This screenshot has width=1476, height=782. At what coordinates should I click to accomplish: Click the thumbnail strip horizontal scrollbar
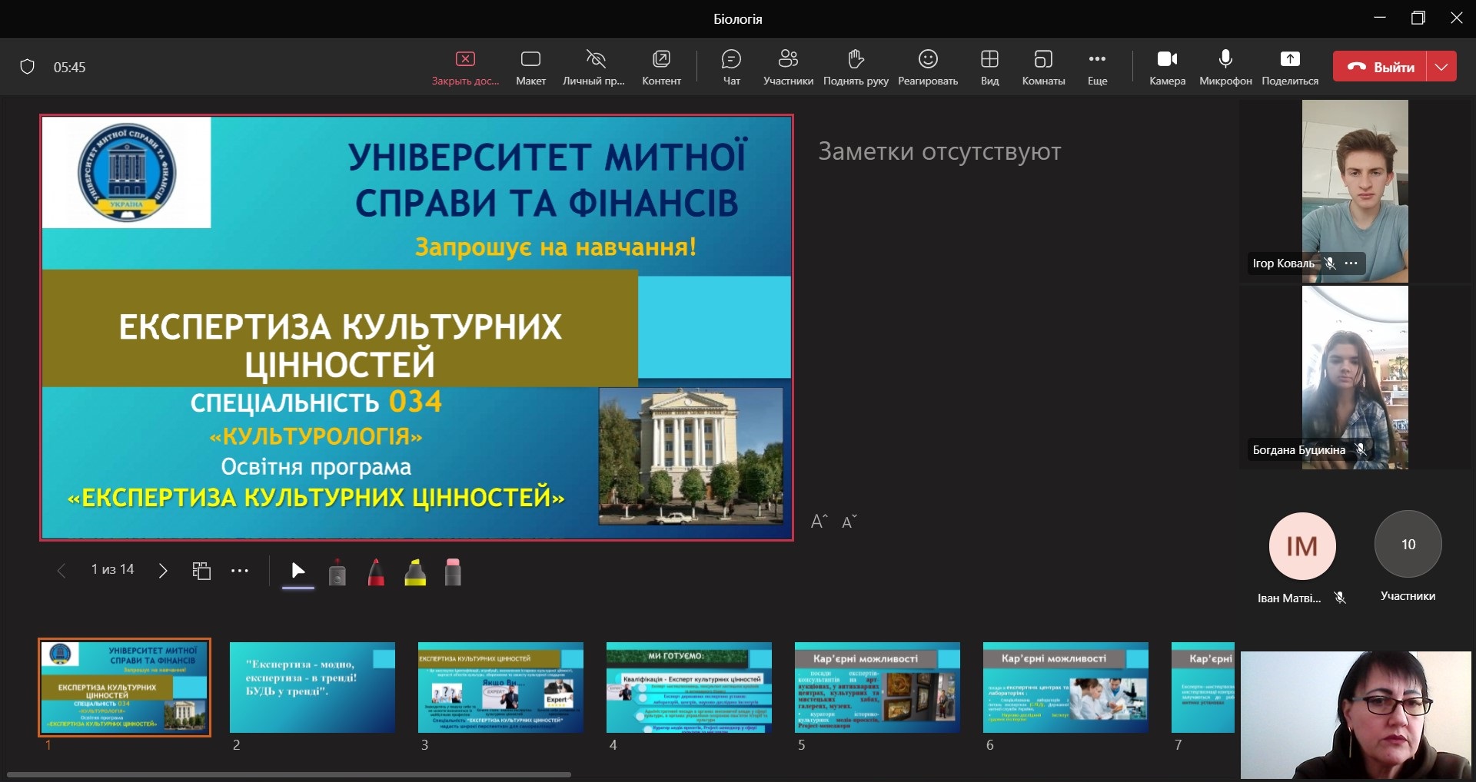(288, 774)
